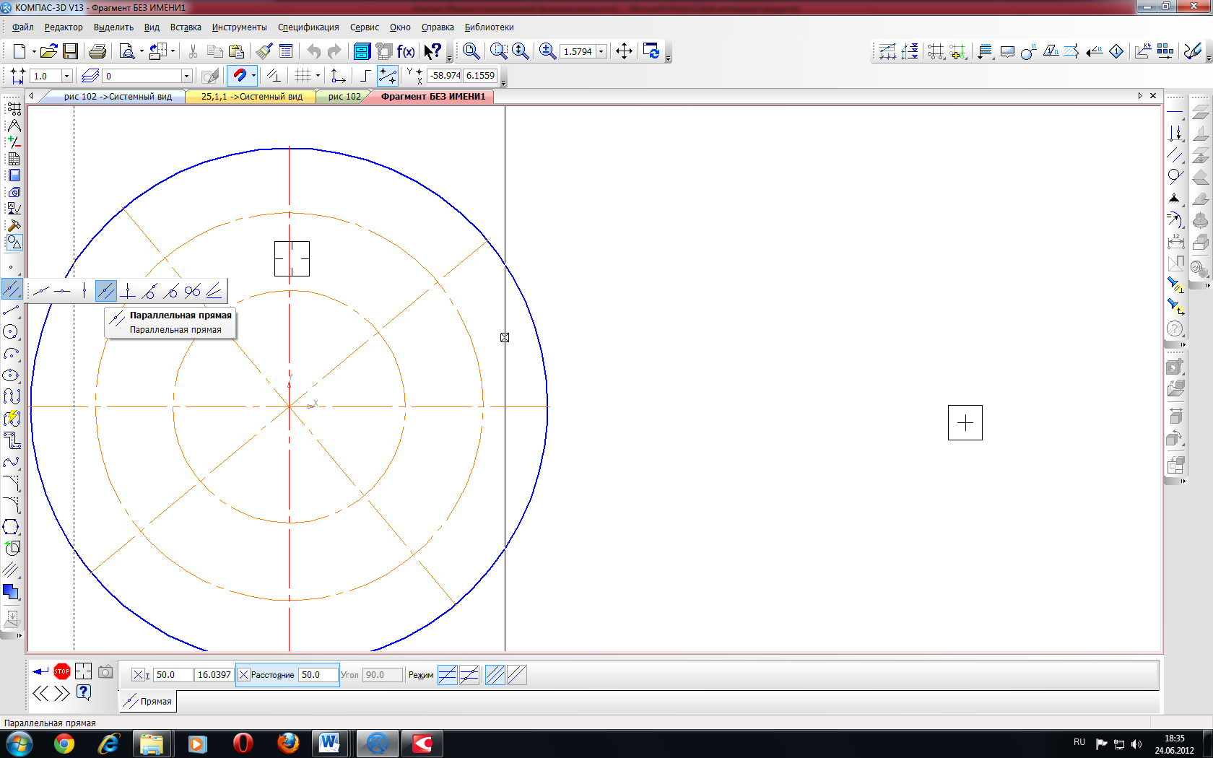Image resolution: width=1213 pixels, height=758 pixels.
Task: Switch to the рис 102 tab
Action: pos(344,97)
